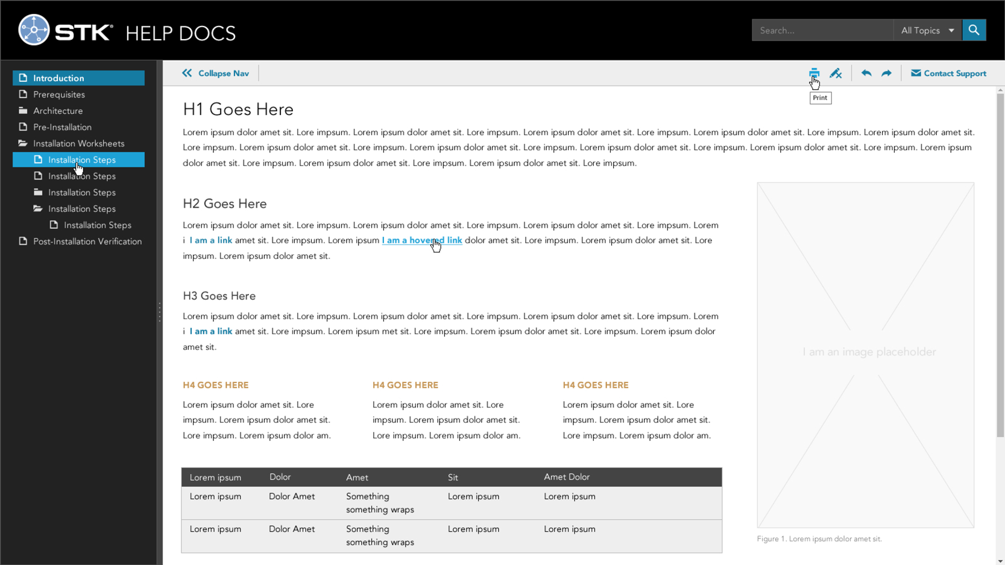Click the STK logo in the header
1005x565 pixels.
(x=66, y=30)
